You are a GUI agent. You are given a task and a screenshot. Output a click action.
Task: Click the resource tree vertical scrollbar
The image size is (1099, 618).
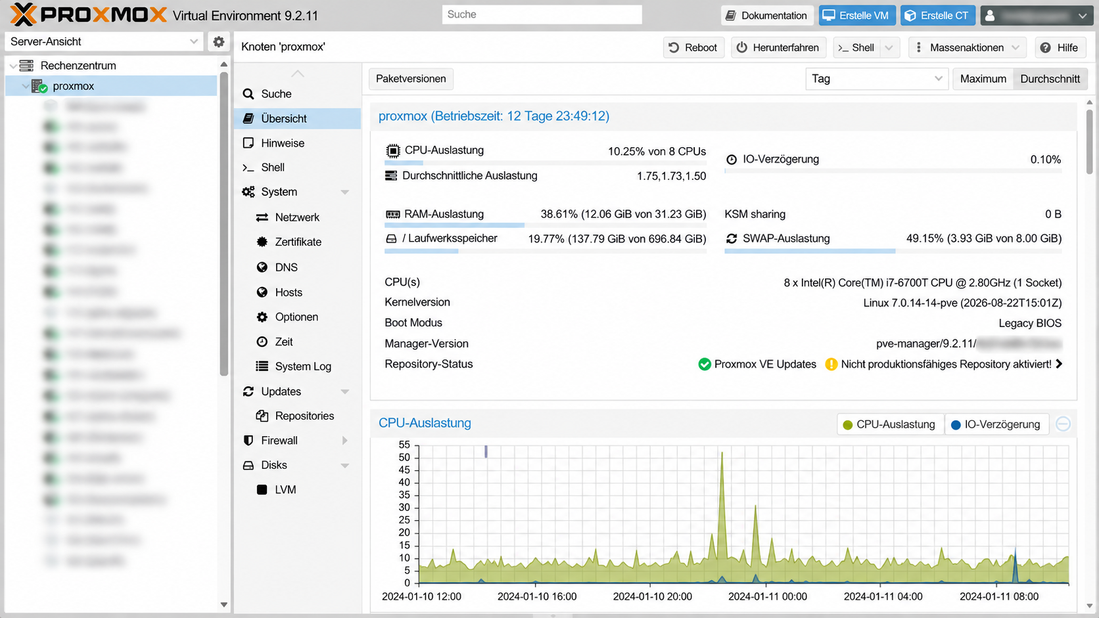pos(223,223)
